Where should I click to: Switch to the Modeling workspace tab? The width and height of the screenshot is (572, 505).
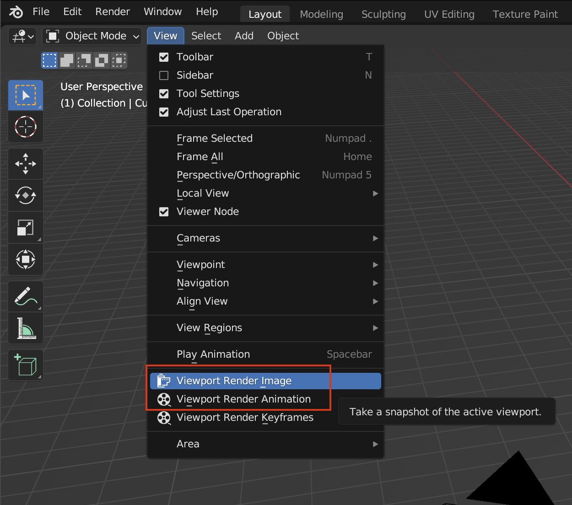pos(321,14)
